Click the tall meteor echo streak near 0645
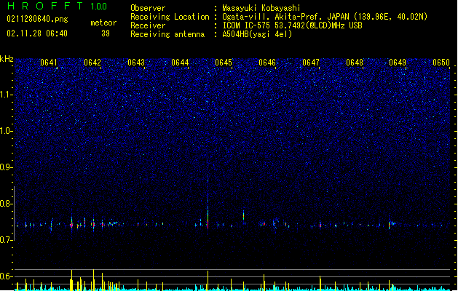The image size is (458, 291). point(208,202)
